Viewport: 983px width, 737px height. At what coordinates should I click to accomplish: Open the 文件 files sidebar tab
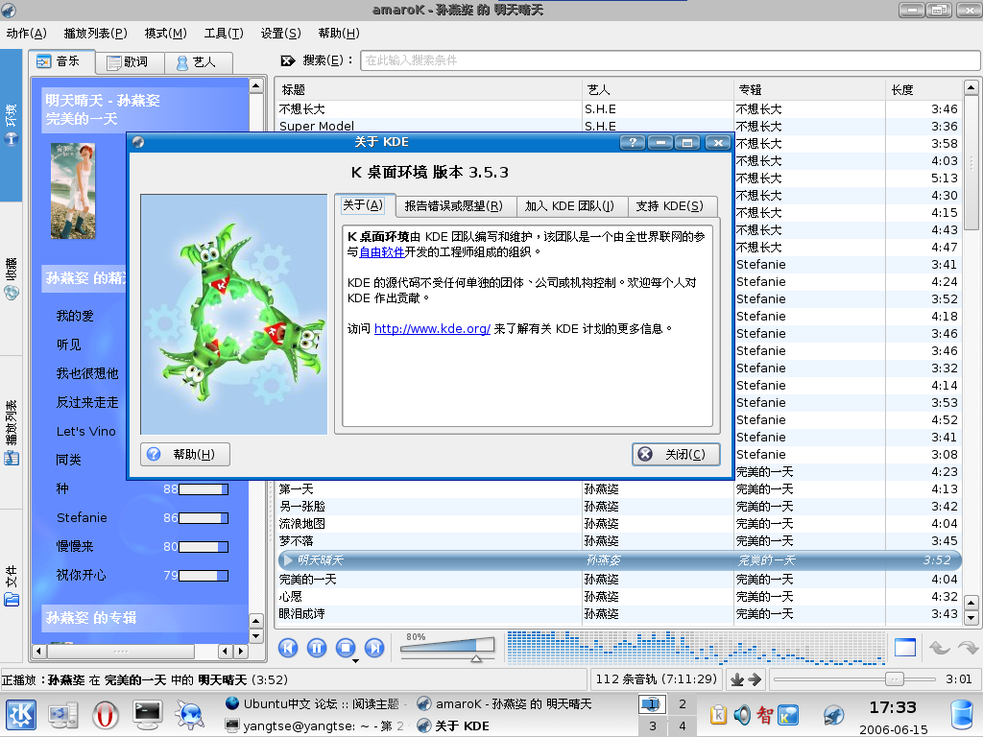click(12, 586)
